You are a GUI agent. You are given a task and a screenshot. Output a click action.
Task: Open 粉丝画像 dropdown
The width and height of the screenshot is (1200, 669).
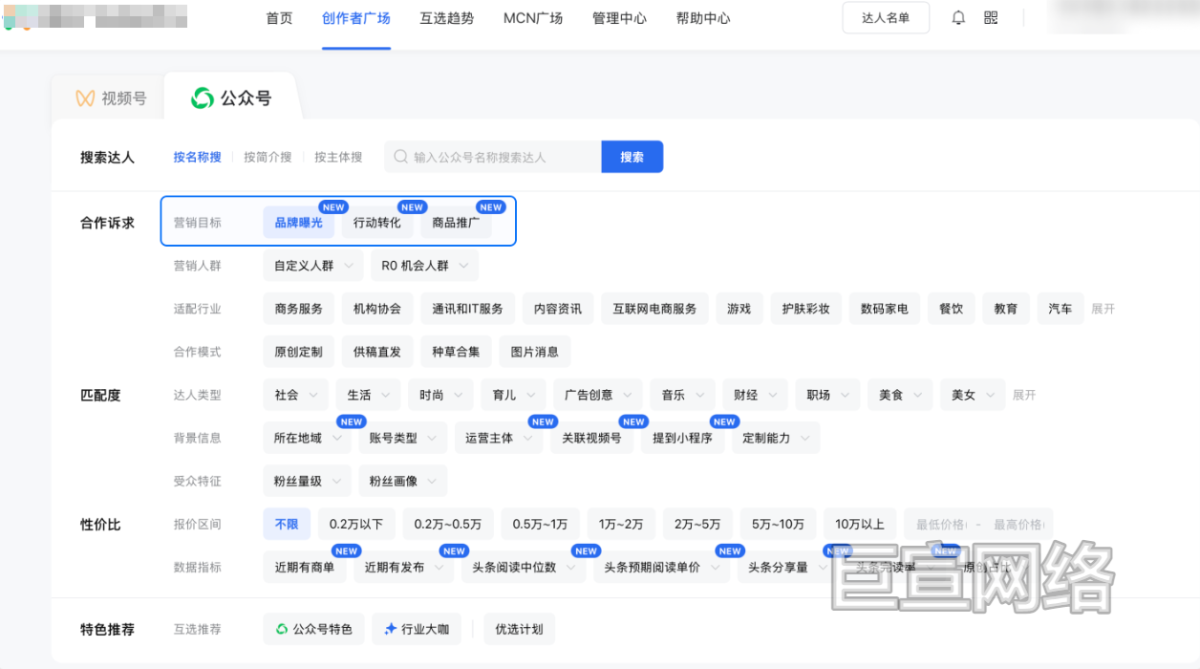[x=403, y=481]
